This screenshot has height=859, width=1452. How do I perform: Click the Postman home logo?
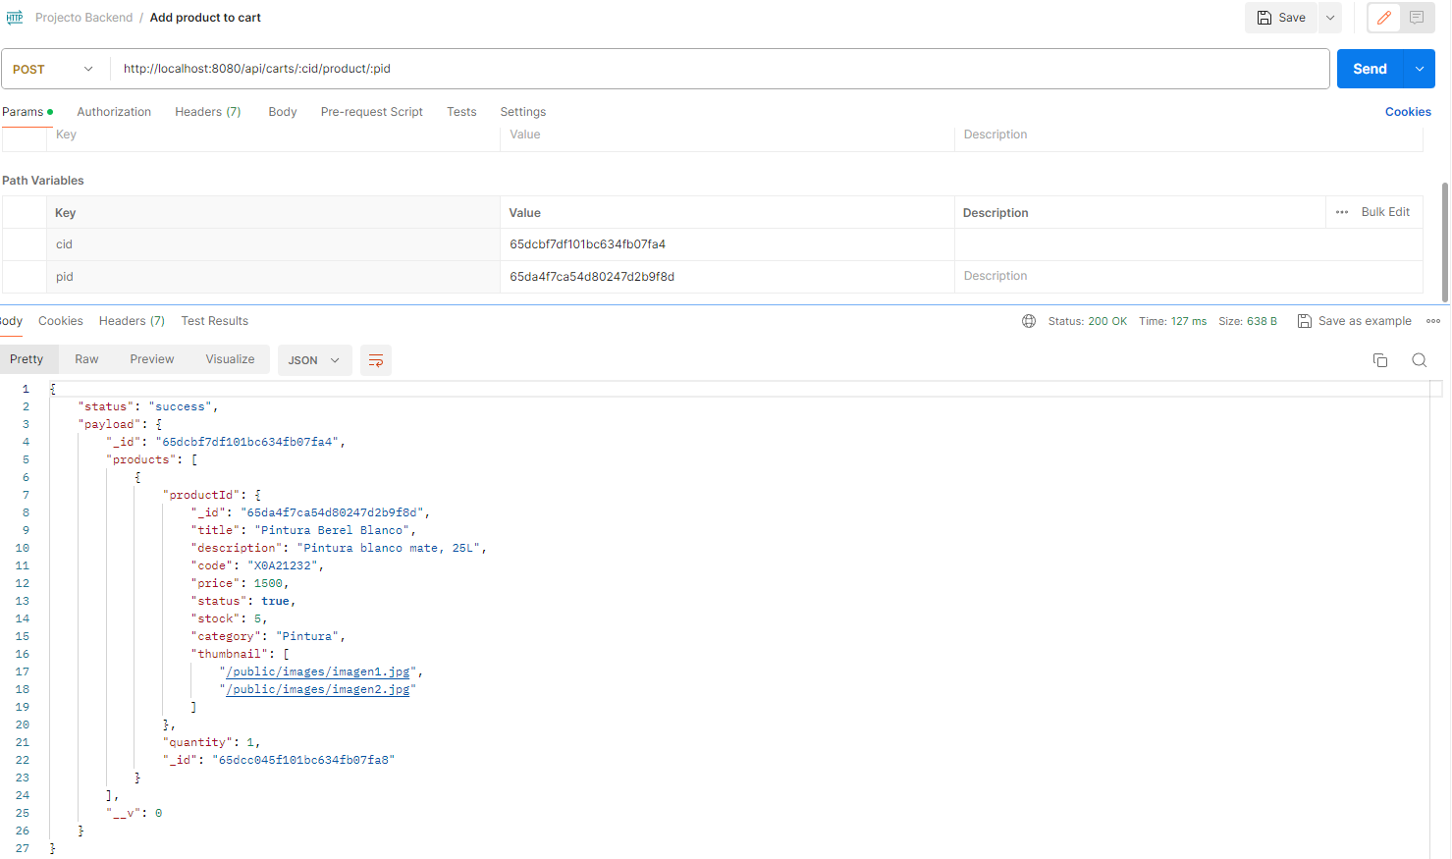14,17
